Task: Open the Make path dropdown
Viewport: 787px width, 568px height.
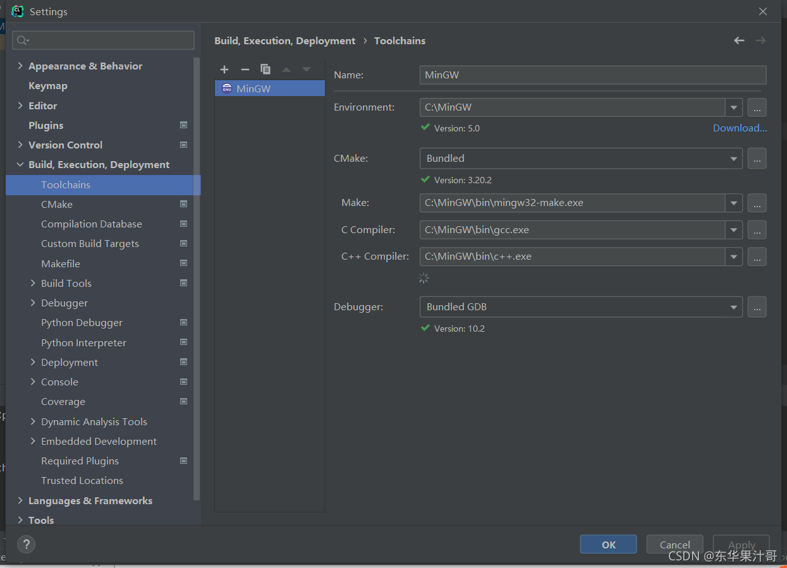Action: [733, 203]
